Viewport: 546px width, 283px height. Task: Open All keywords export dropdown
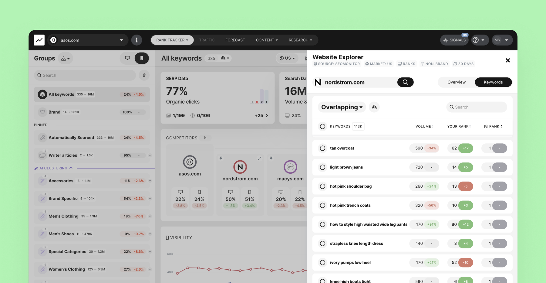[225, 58]
